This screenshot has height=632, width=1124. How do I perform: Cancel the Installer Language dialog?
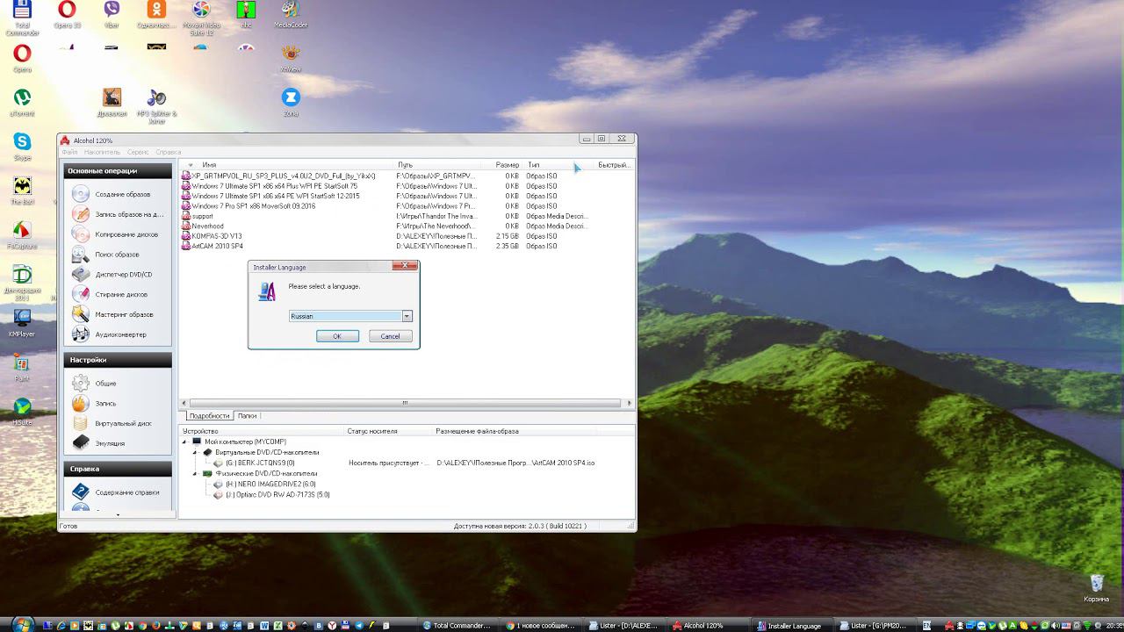coord(390,336)
